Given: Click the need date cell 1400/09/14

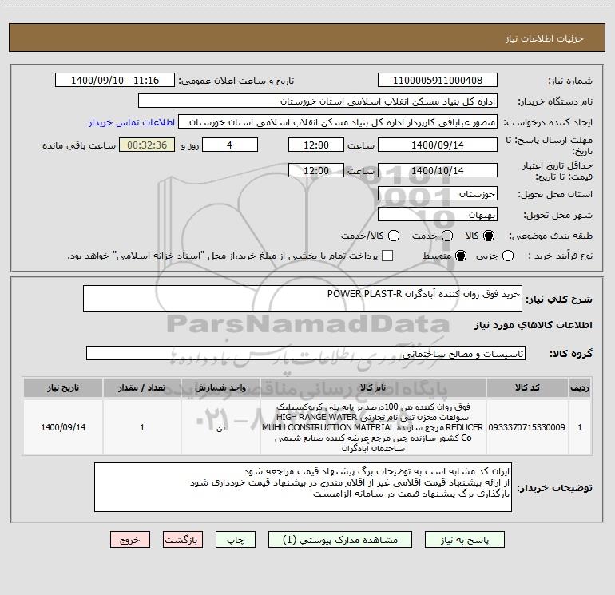Looking at the screenshot, I should (63, 427).
